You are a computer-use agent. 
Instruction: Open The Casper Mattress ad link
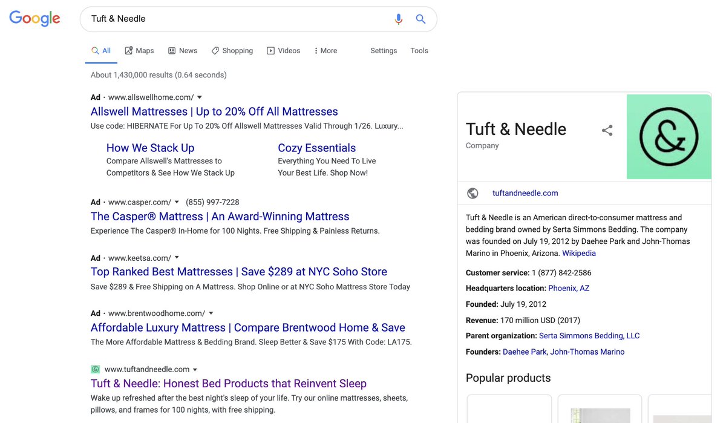click(220, 217)
